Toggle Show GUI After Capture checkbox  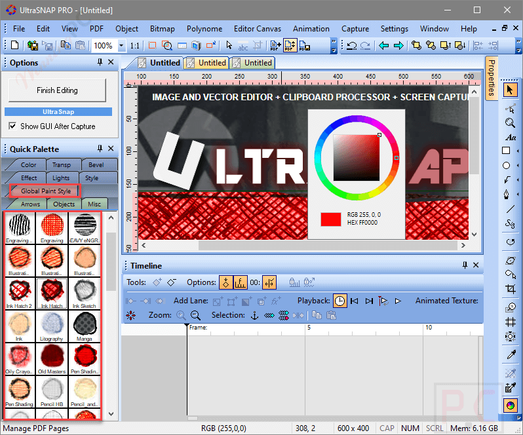[x=12, y=126]
